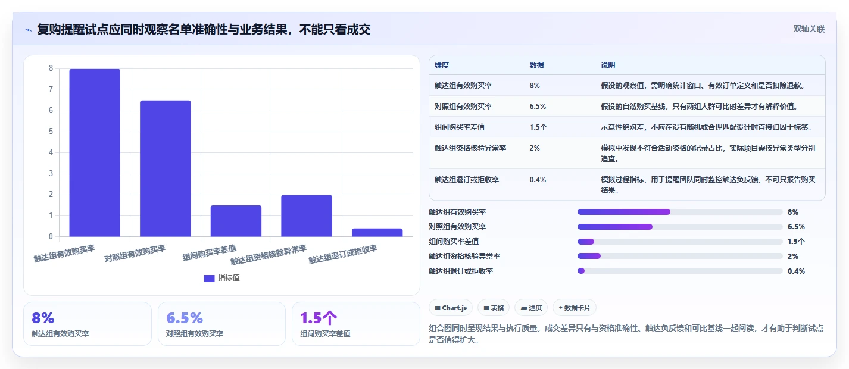Click the 触达组资格核验异常率 chart bar
This screenshot has height=369, width=849.
tap(307, 215)
